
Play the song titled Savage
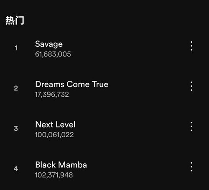(49, 44)
